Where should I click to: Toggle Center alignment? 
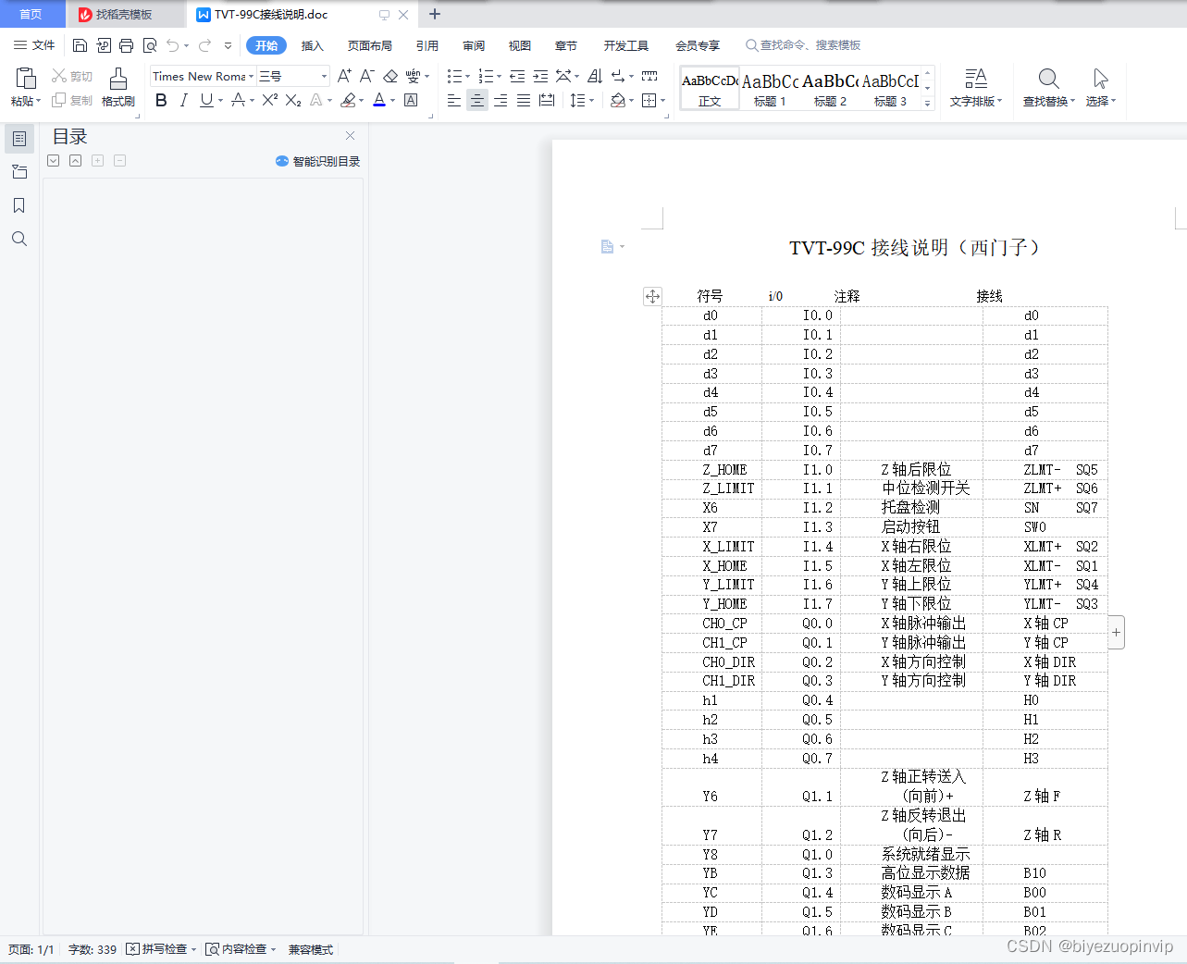pyautogui.click(x=477, y=100)
